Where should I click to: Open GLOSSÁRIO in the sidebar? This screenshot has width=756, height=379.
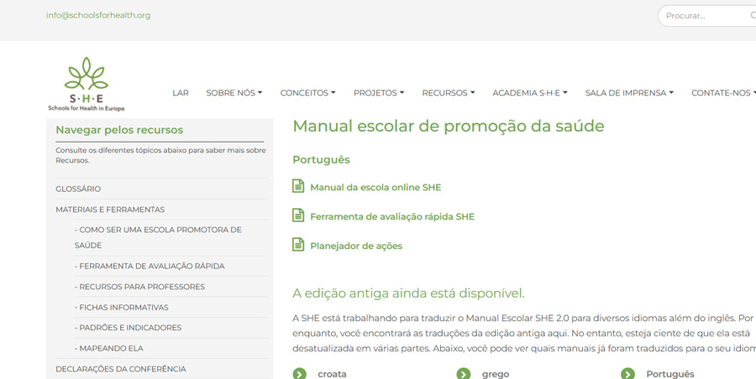(78, 189)
